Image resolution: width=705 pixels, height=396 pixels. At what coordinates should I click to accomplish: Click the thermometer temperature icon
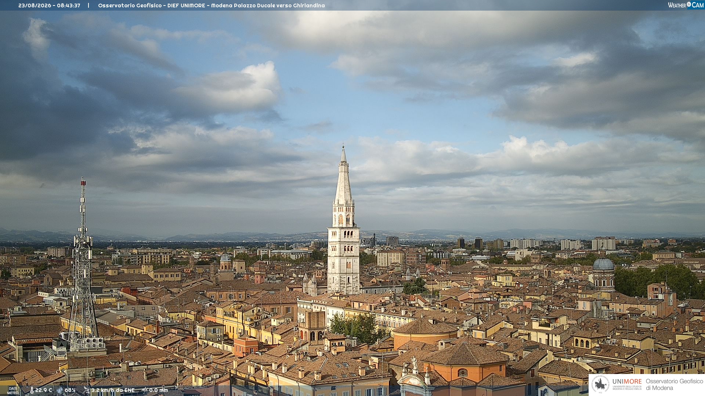click(x=32, y=390)
